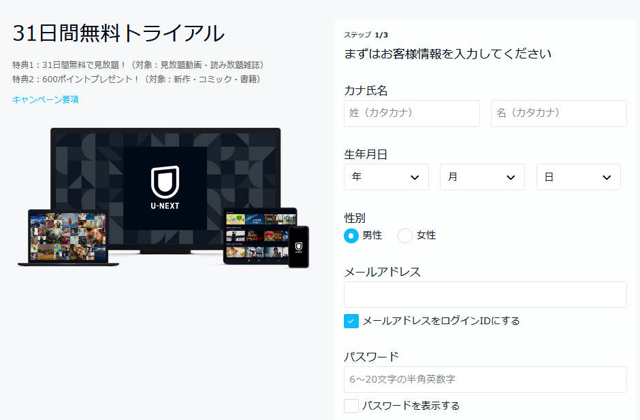Click the カナ氏名 label
Screen dimensions: 640x420
coord(366,90)
